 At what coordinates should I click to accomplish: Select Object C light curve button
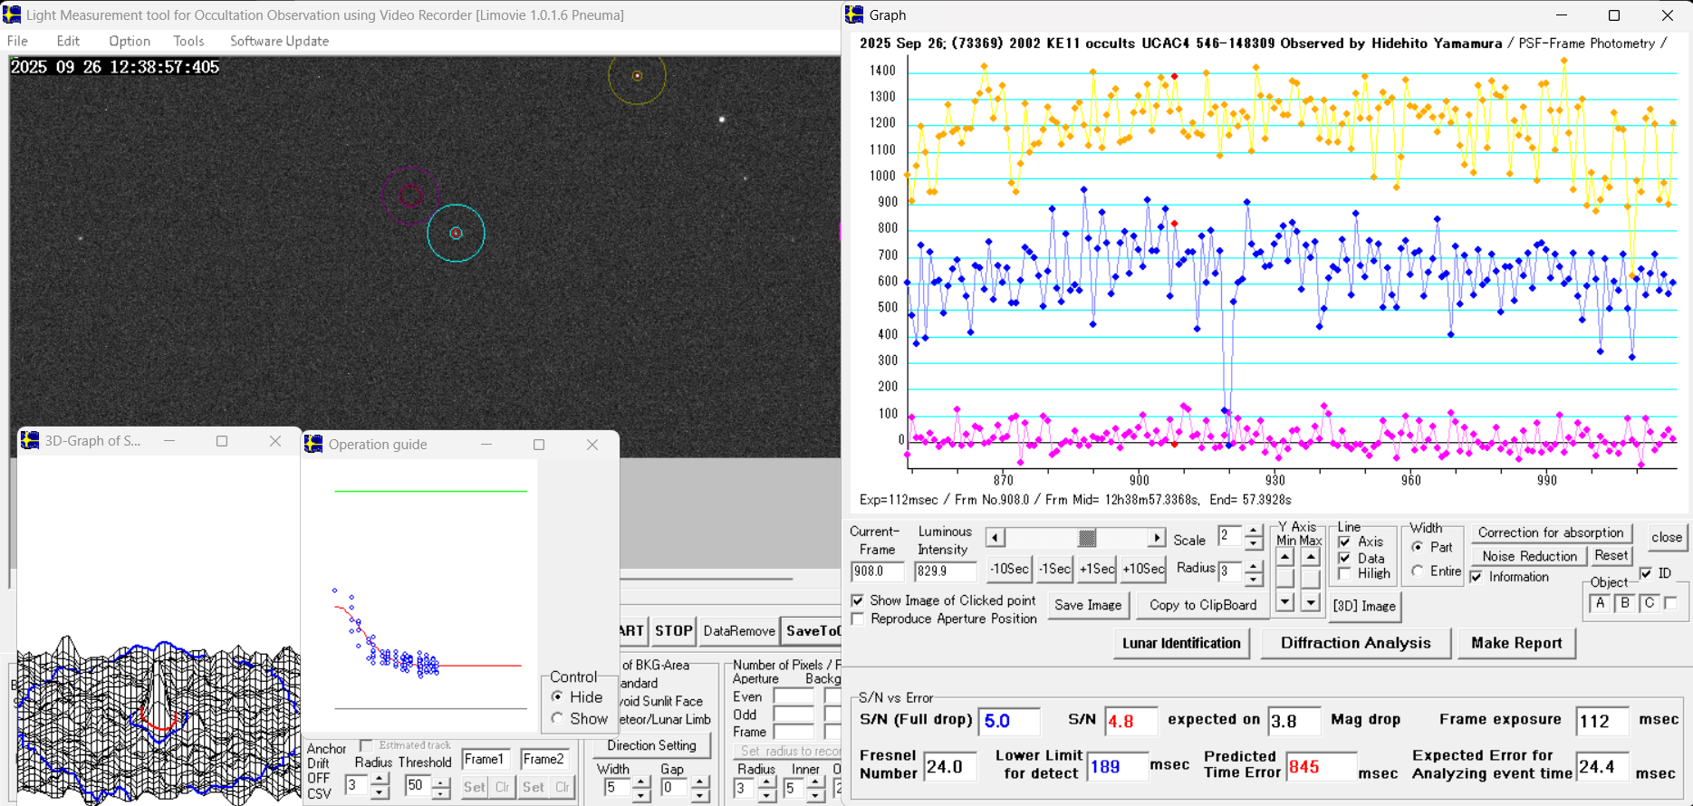click(x=1649, y=603)
